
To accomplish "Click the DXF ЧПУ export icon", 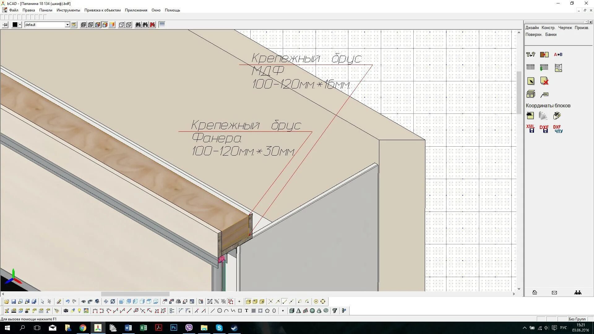I will [x=558, y=129].
